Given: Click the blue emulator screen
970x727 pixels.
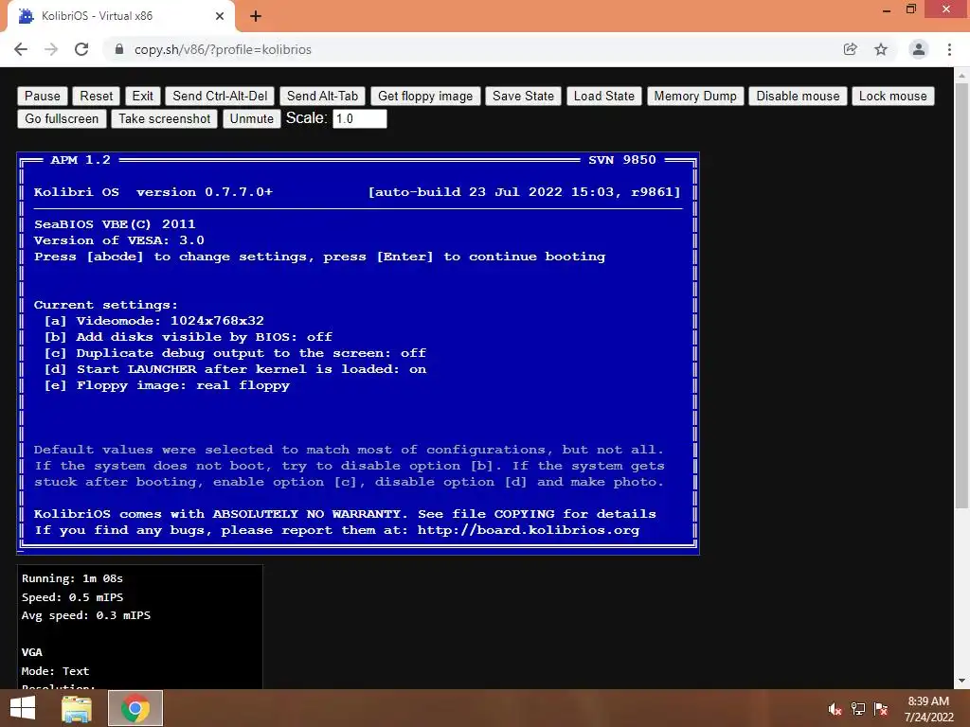Looking at the screenshot, I should 358,353.
